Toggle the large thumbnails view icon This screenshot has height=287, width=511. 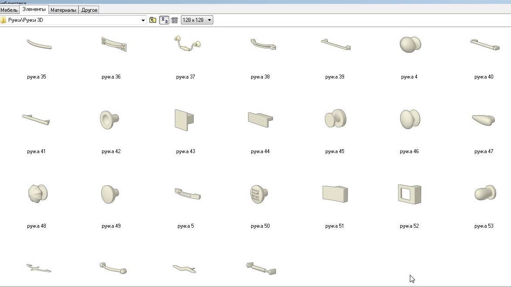[164, 20]
